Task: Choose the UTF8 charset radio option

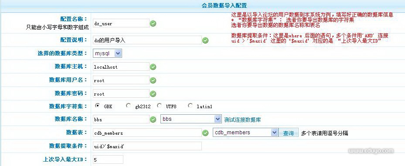Action: [160, 106]
